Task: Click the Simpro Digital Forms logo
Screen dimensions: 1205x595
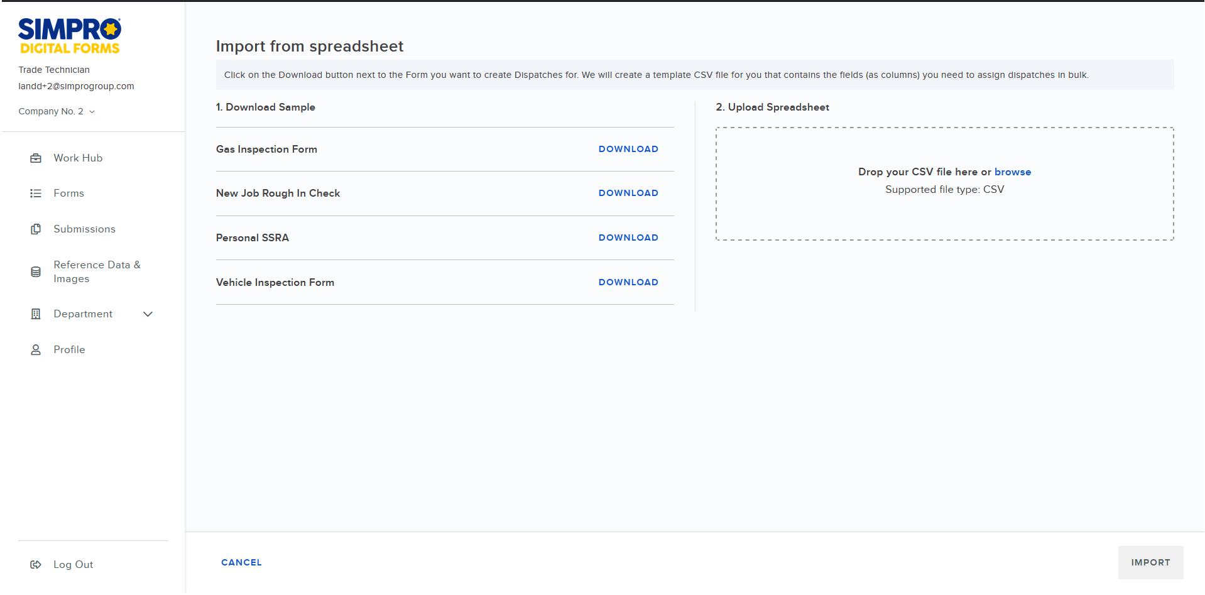Action: click(x=69, y=36)
